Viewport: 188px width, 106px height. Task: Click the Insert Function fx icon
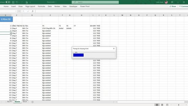click(x=33, y=11)
